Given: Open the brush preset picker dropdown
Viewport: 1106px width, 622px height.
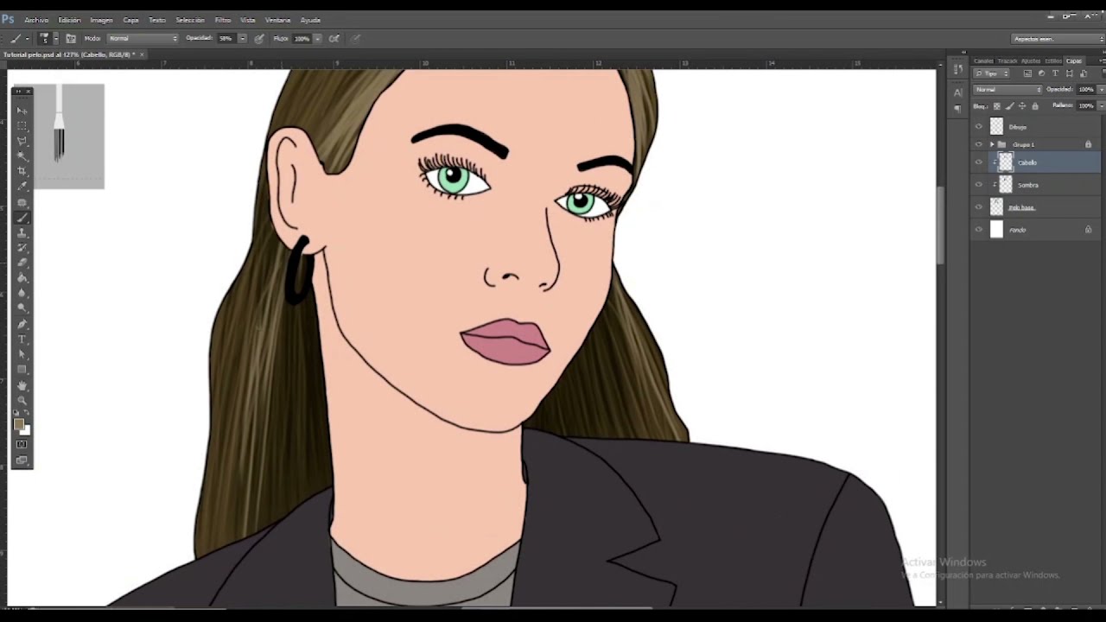Looking at the screenshot, I should [56, 38].
